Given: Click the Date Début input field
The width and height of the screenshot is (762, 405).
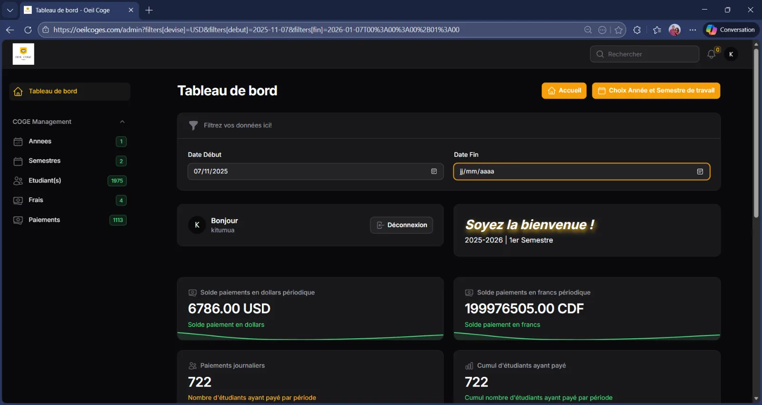Looking at the screenshot, I should (315, 172).
